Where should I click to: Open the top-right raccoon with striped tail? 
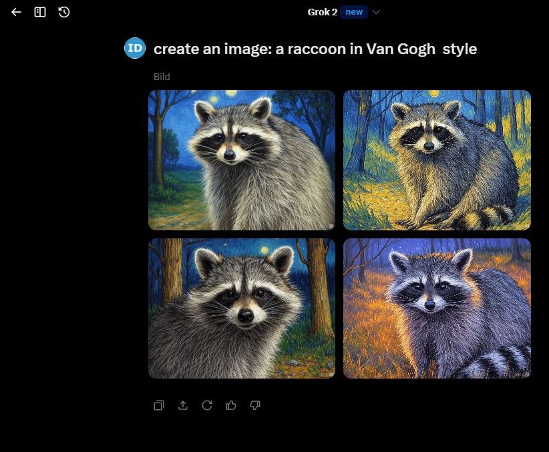tap(437, 160)
